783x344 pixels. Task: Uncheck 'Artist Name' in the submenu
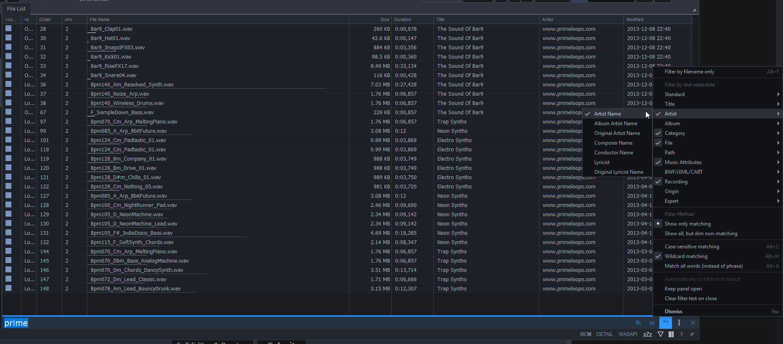pos(607,114)
